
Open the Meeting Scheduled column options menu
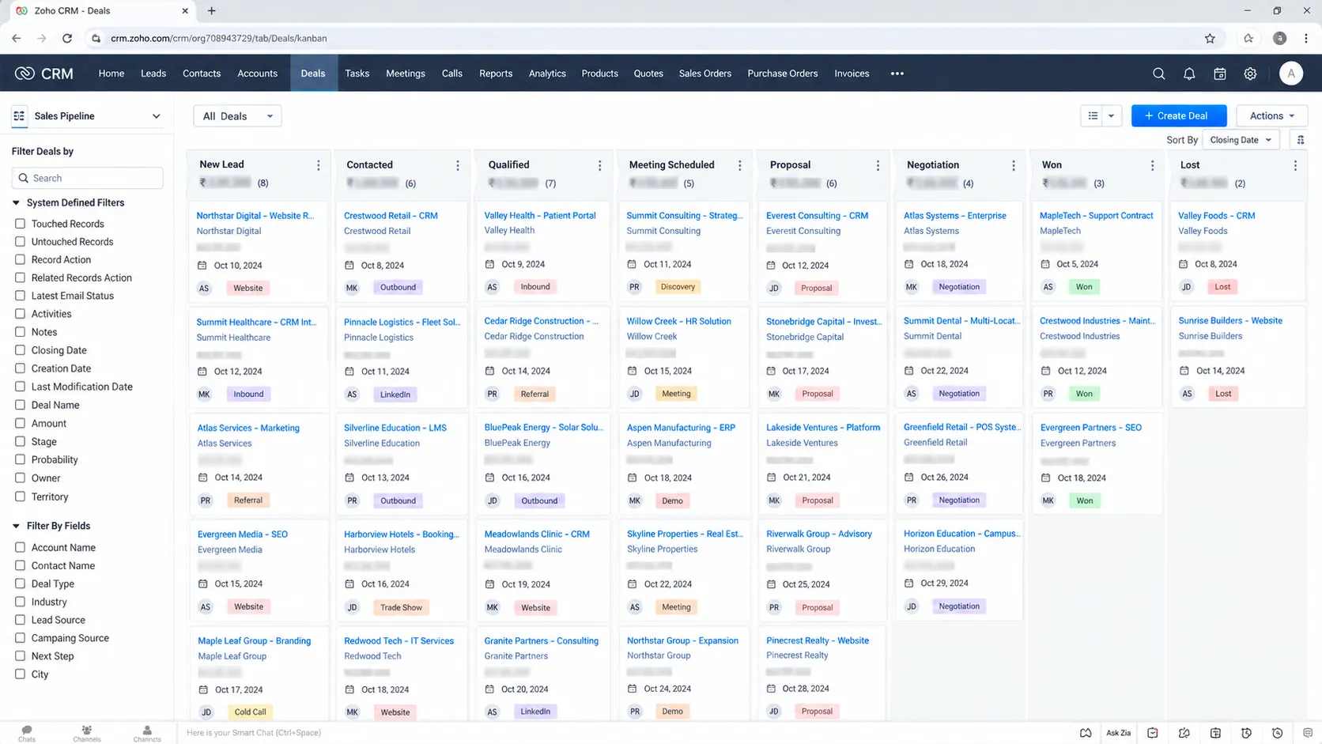[x=740, y=165]
